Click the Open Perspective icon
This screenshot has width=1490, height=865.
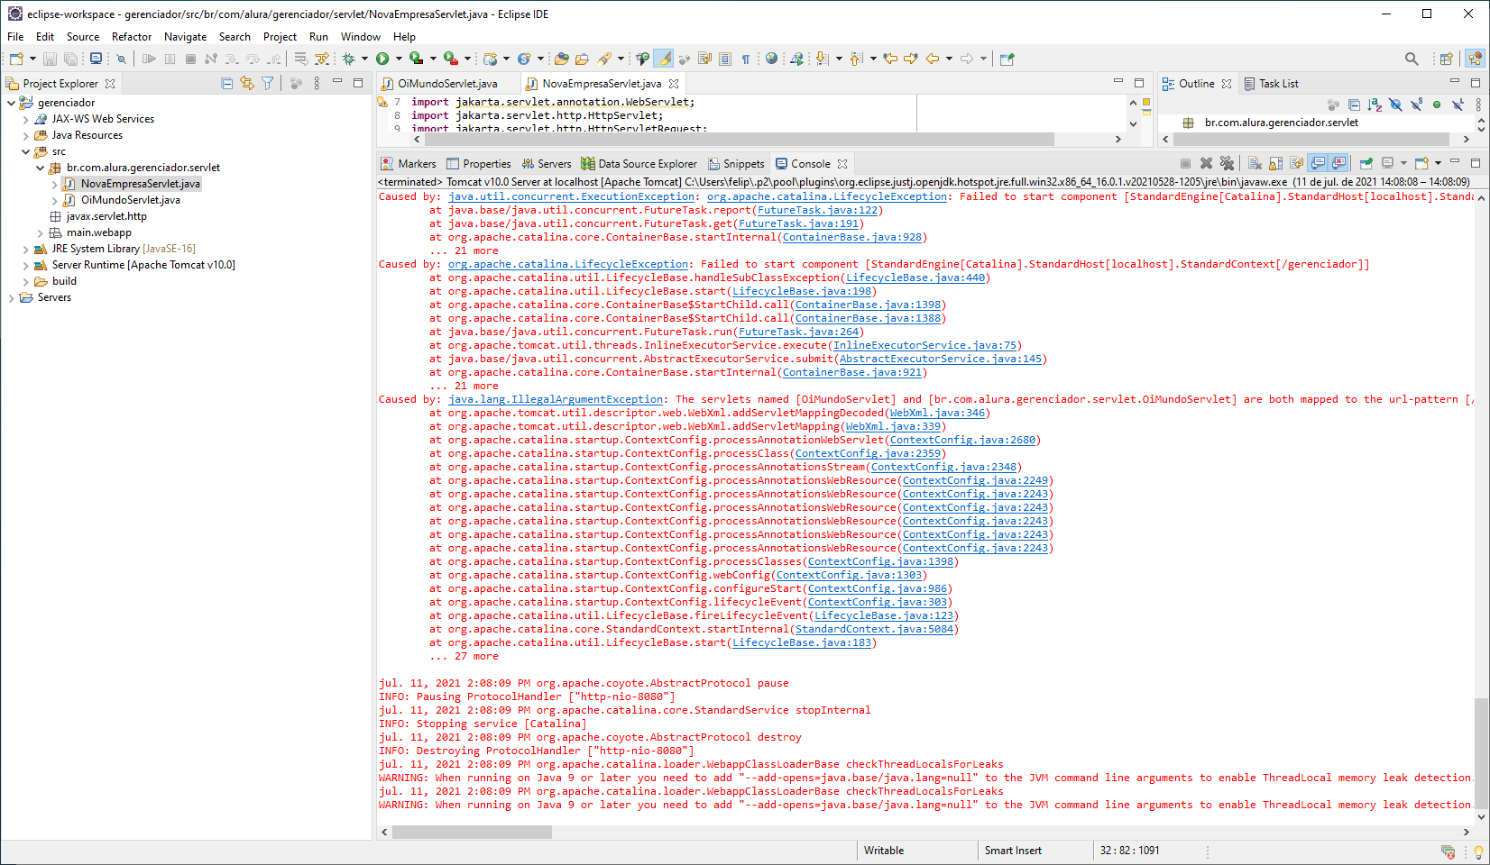(x=1446, y=59)
